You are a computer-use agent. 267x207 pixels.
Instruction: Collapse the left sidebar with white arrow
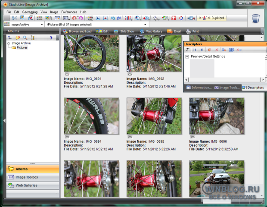pyautogui.click(x=5, y=121)
